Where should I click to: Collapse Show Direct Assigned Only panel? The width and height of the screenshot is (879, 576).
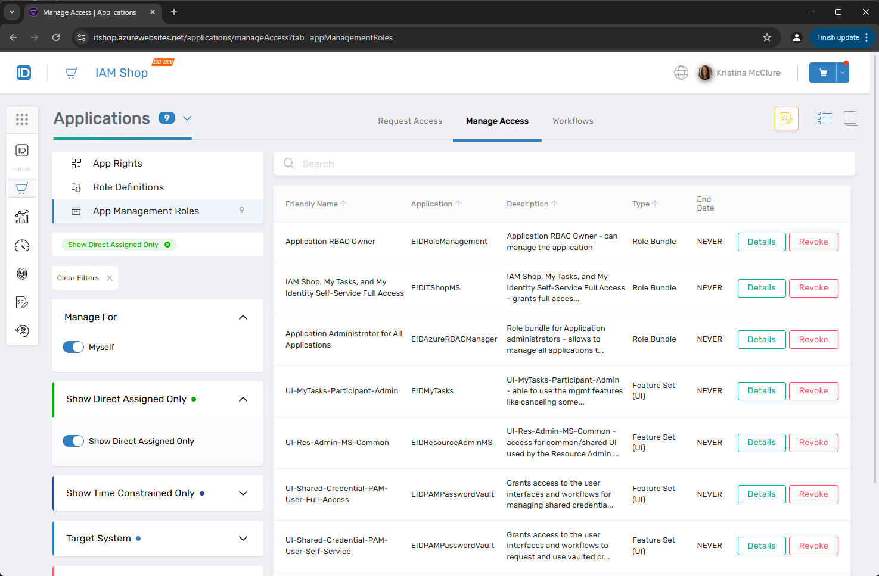click(243, 399)
